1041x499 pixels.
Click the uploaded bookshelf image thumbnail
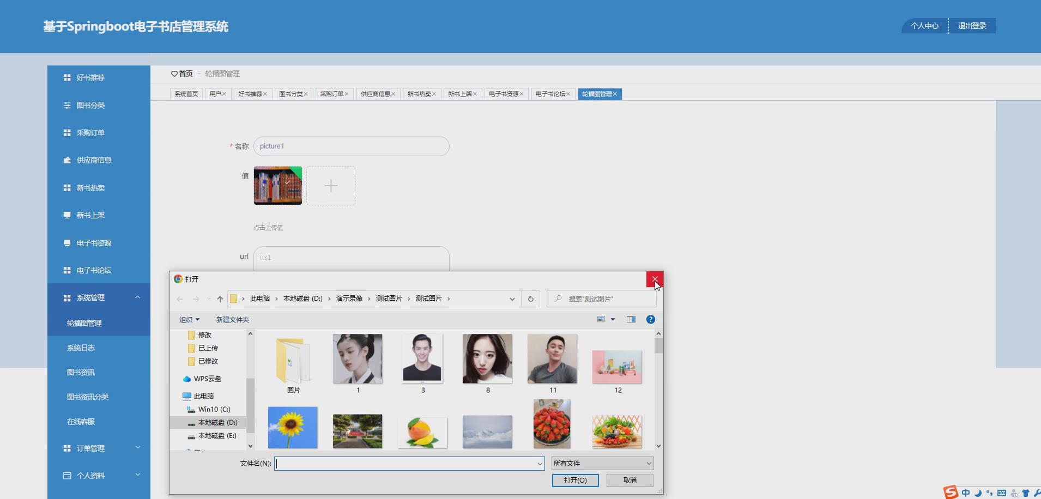pos(278,186)
